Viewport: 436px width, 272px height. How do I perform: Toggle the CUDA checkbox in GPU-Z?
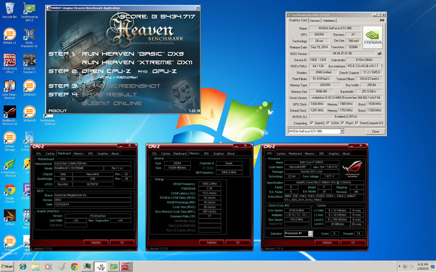tap(328, 123)
